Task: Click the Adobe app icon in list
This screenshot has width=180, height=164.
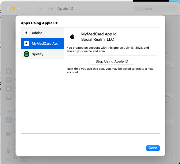Action: tap(26, 33)
